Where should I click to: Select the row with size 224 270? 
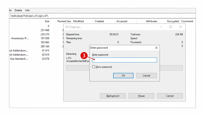36,34
